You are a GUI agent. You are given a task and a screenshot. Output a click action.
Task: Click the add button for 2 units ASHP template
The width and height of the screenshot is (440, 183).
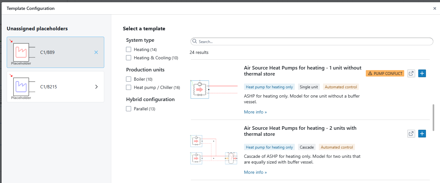(x=422, y=134)
